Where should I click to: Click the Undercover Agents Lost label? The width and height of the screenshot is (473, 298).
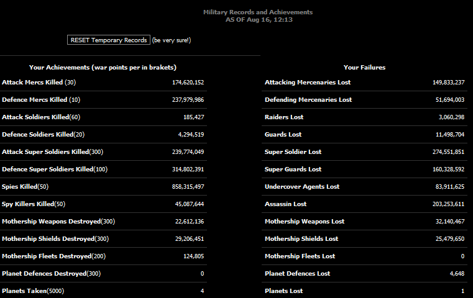pos(302,186)
